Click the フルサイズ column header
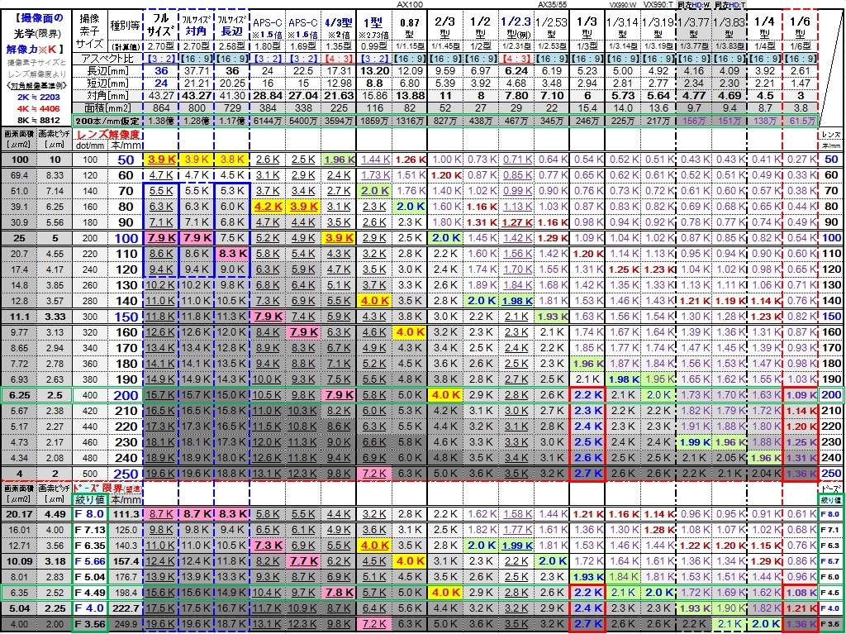This screenshot has width=846, height=634. point(161,26)
